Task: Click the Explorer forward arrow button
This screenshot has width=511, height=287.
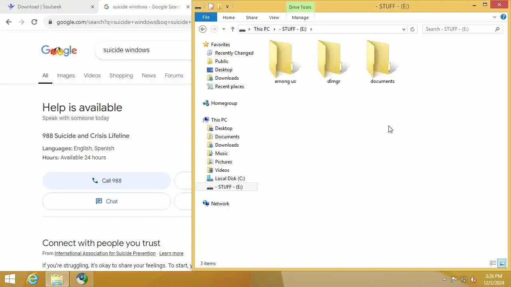Action: (214, 29)
